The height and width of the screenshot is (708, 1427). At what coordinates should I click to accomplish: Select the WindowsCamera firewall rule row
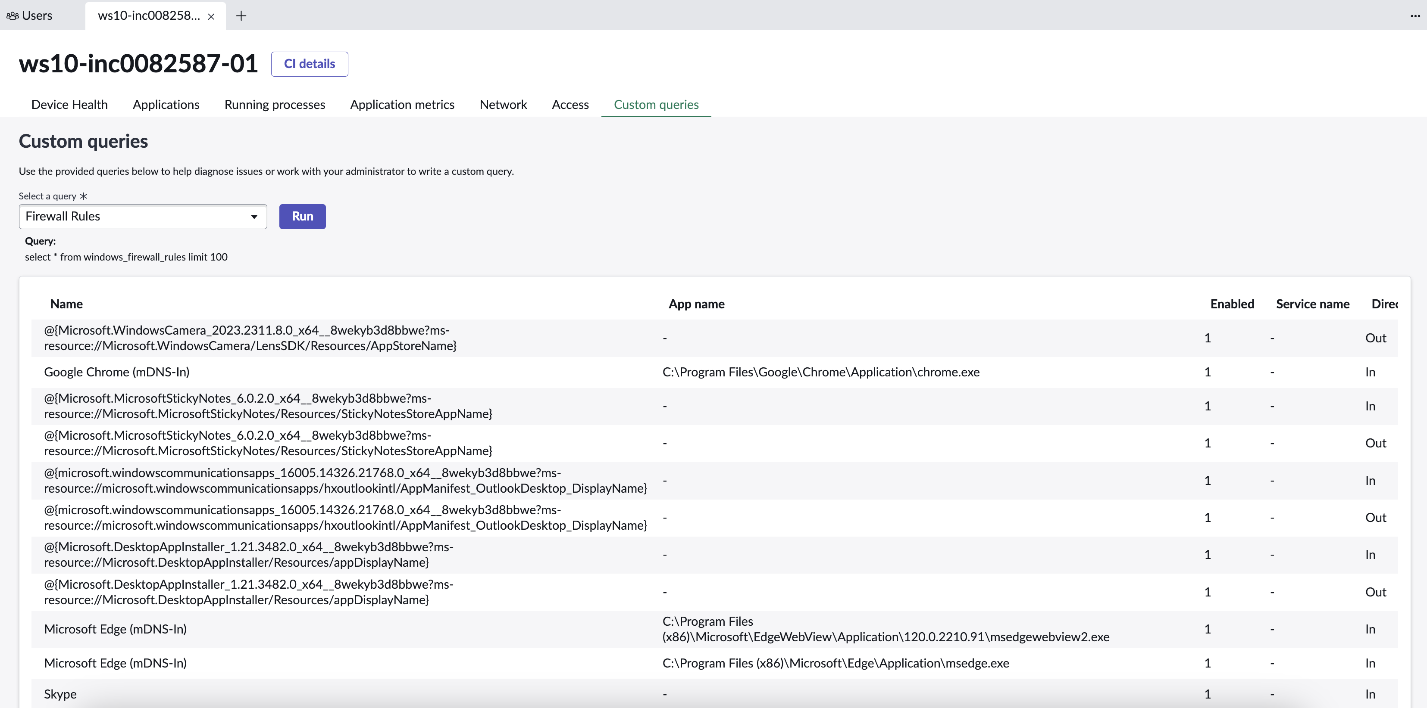(x=715, y=338)
